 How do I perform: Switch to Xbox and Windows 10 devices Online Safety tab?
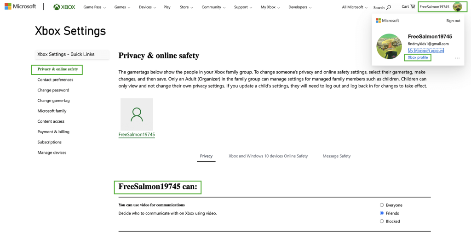tap(268, 156)
